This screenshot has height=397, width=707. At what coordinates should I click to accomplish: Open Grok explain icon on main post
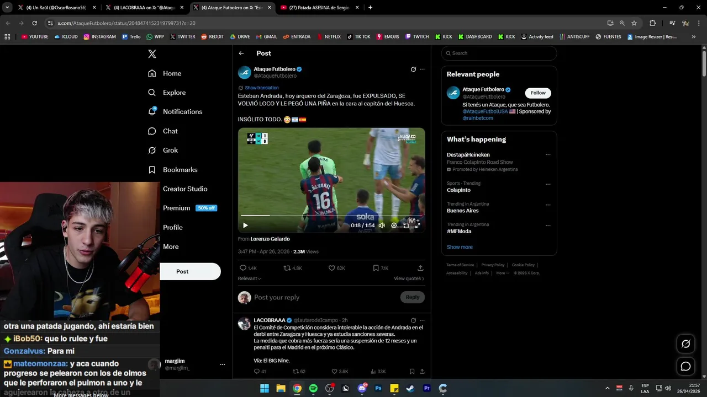(x=413, y=69)
